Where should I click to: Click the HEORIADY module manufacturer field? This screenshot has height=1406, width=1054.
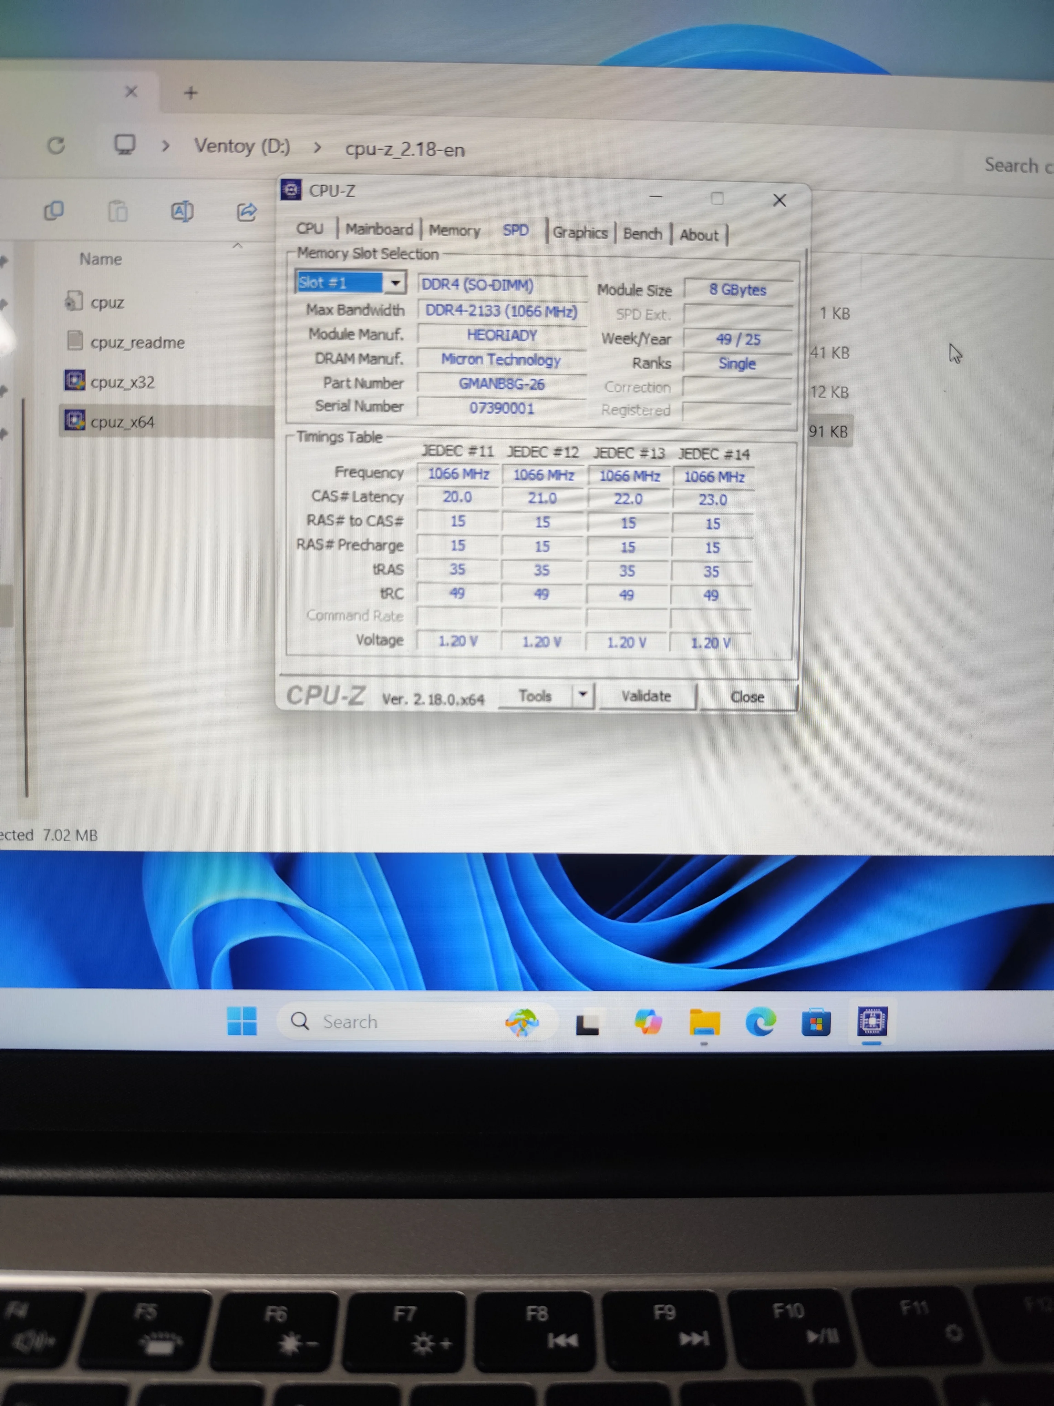501,335
